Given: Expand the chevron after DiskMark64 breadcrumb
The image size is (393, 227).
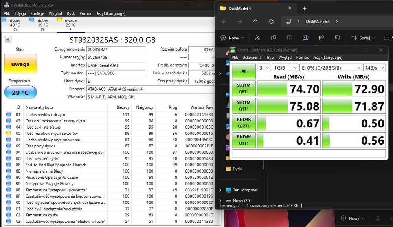Looking at the screenshot, I should (x=337, y=22).
